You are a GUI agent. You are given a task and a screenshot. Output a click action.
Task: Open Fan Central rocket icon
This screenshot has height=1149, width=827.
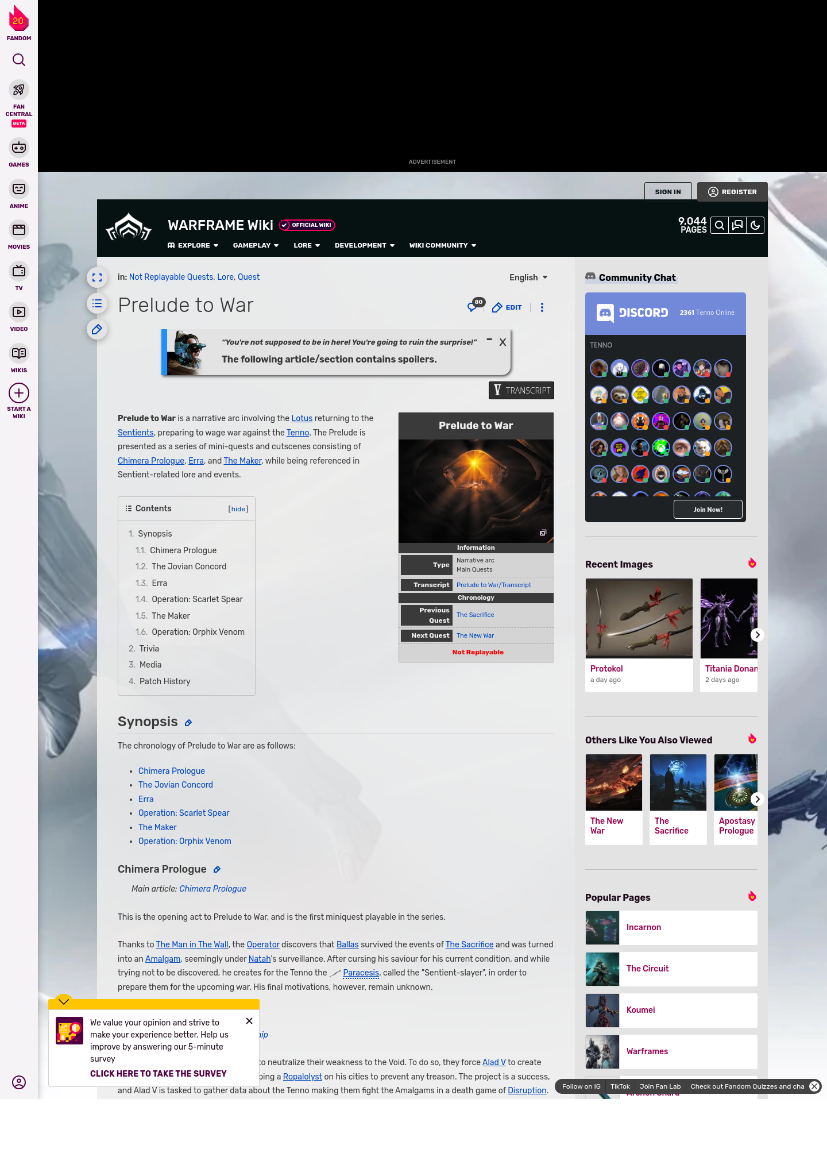[x=19, y=90]
